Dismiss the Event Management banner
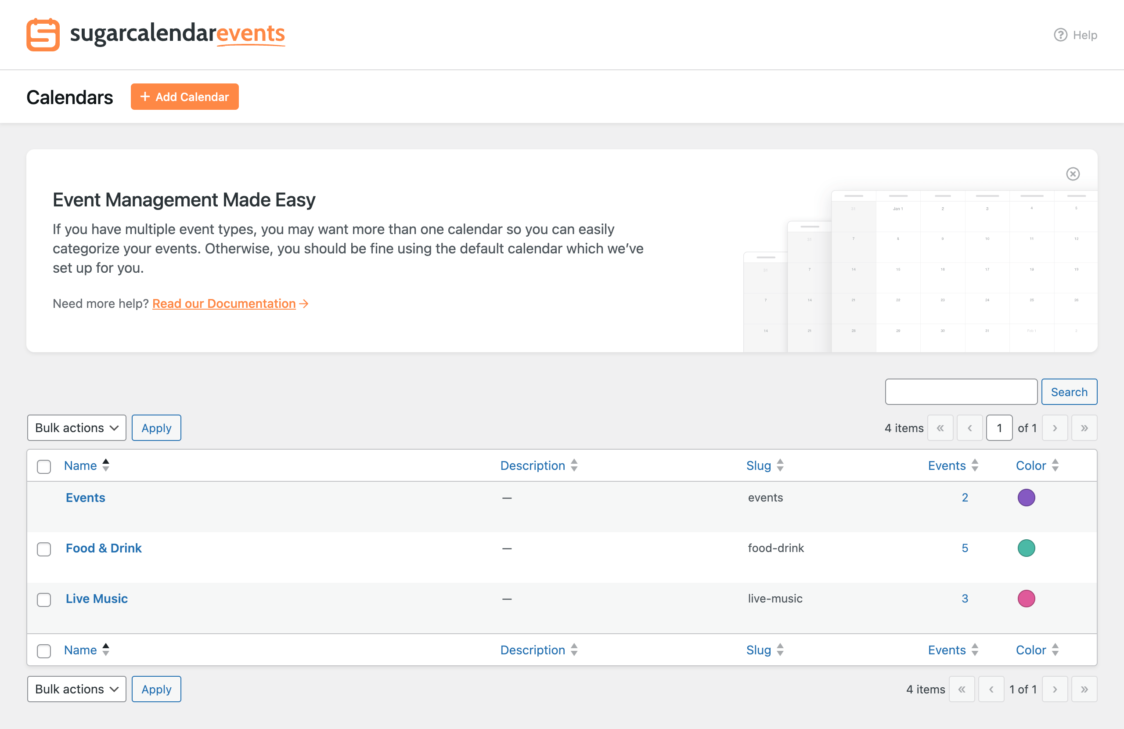The height and width of the screenshot is (729, 1124). click(x=1073, y=174)
